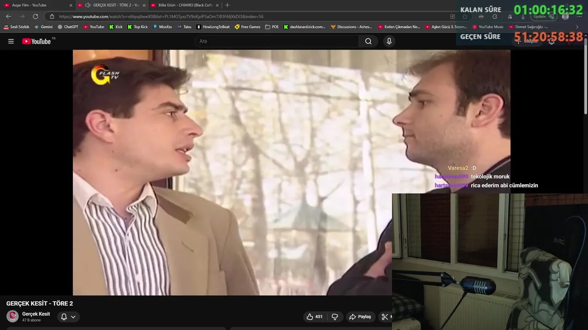Open the Demet Sağıroğlu bookmark
This screenshot has width=588, height=330.
pyautogui.click(x=529, y=27)
